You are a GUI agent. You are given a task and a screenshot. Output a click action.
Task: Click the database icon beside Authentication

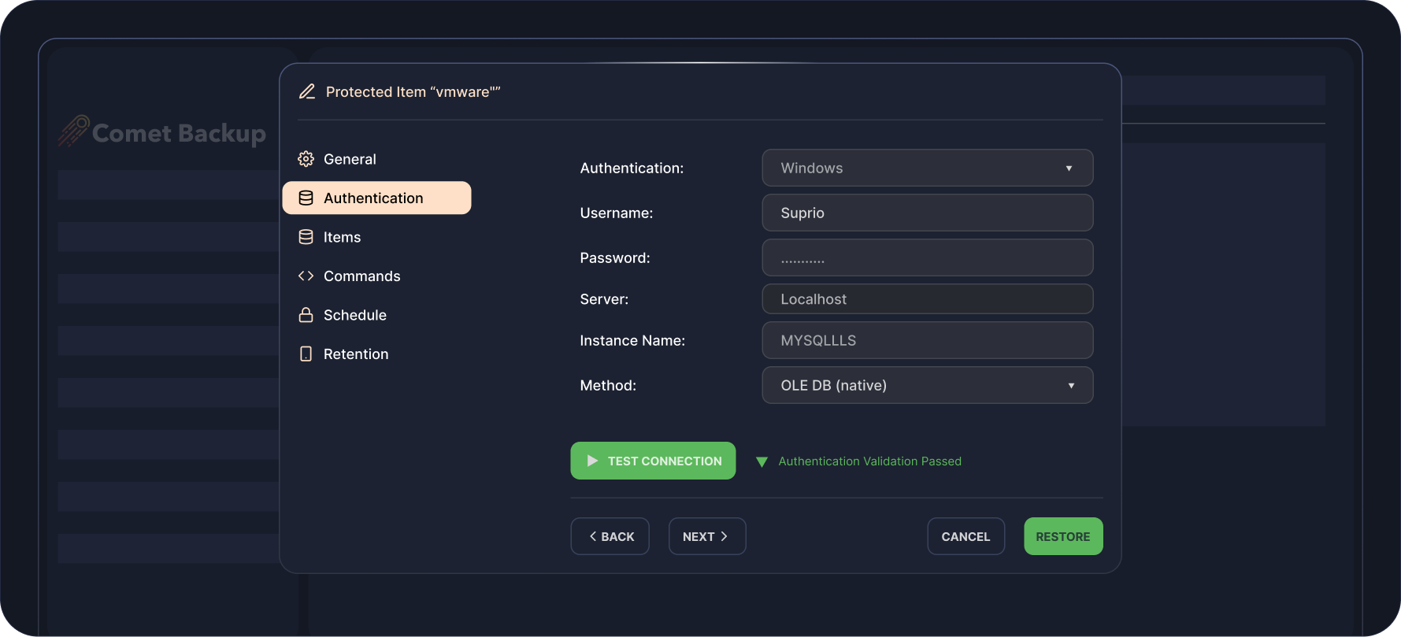point(306,198)
